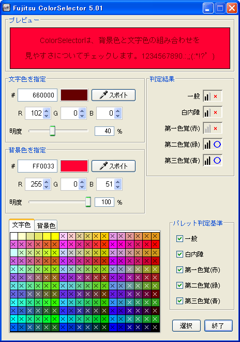The height and width of the screenshot is (342, 240).
Task: Decrease the background color B value with down arrow
Action: (118, 187)
